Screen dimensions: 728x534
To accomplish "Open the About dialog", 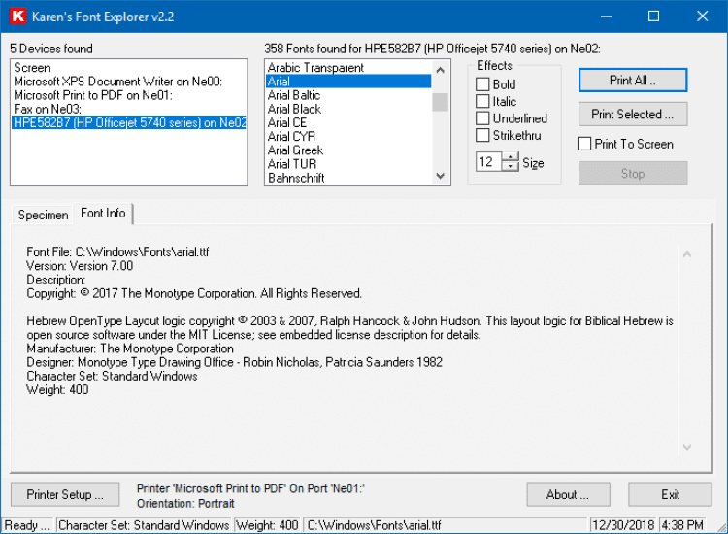I will [x=568, y=494].
